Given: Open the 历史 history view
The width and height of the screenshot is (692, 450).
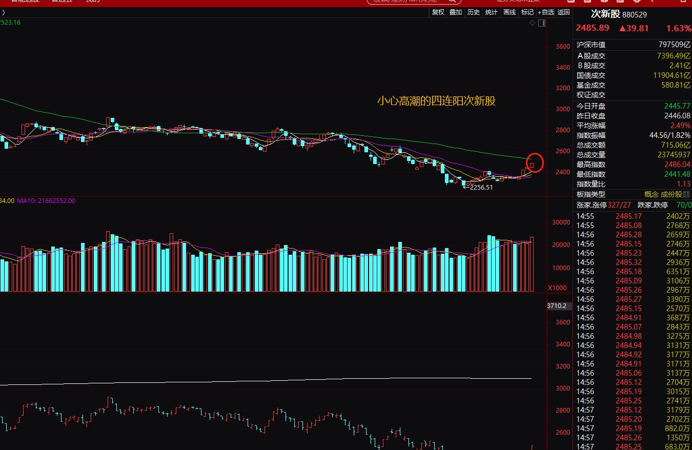Looking at the screenshot, I should [474, 12].
